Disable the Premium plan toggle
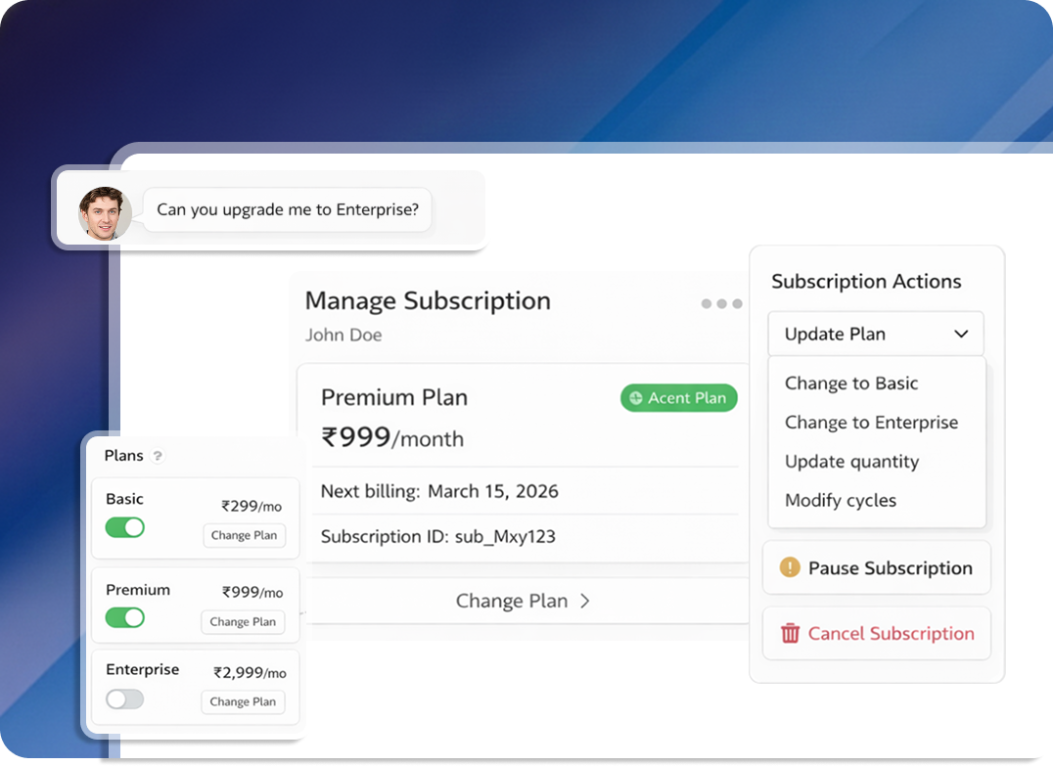This screenshot has height=766, width=1053. (x=124, y=617)
